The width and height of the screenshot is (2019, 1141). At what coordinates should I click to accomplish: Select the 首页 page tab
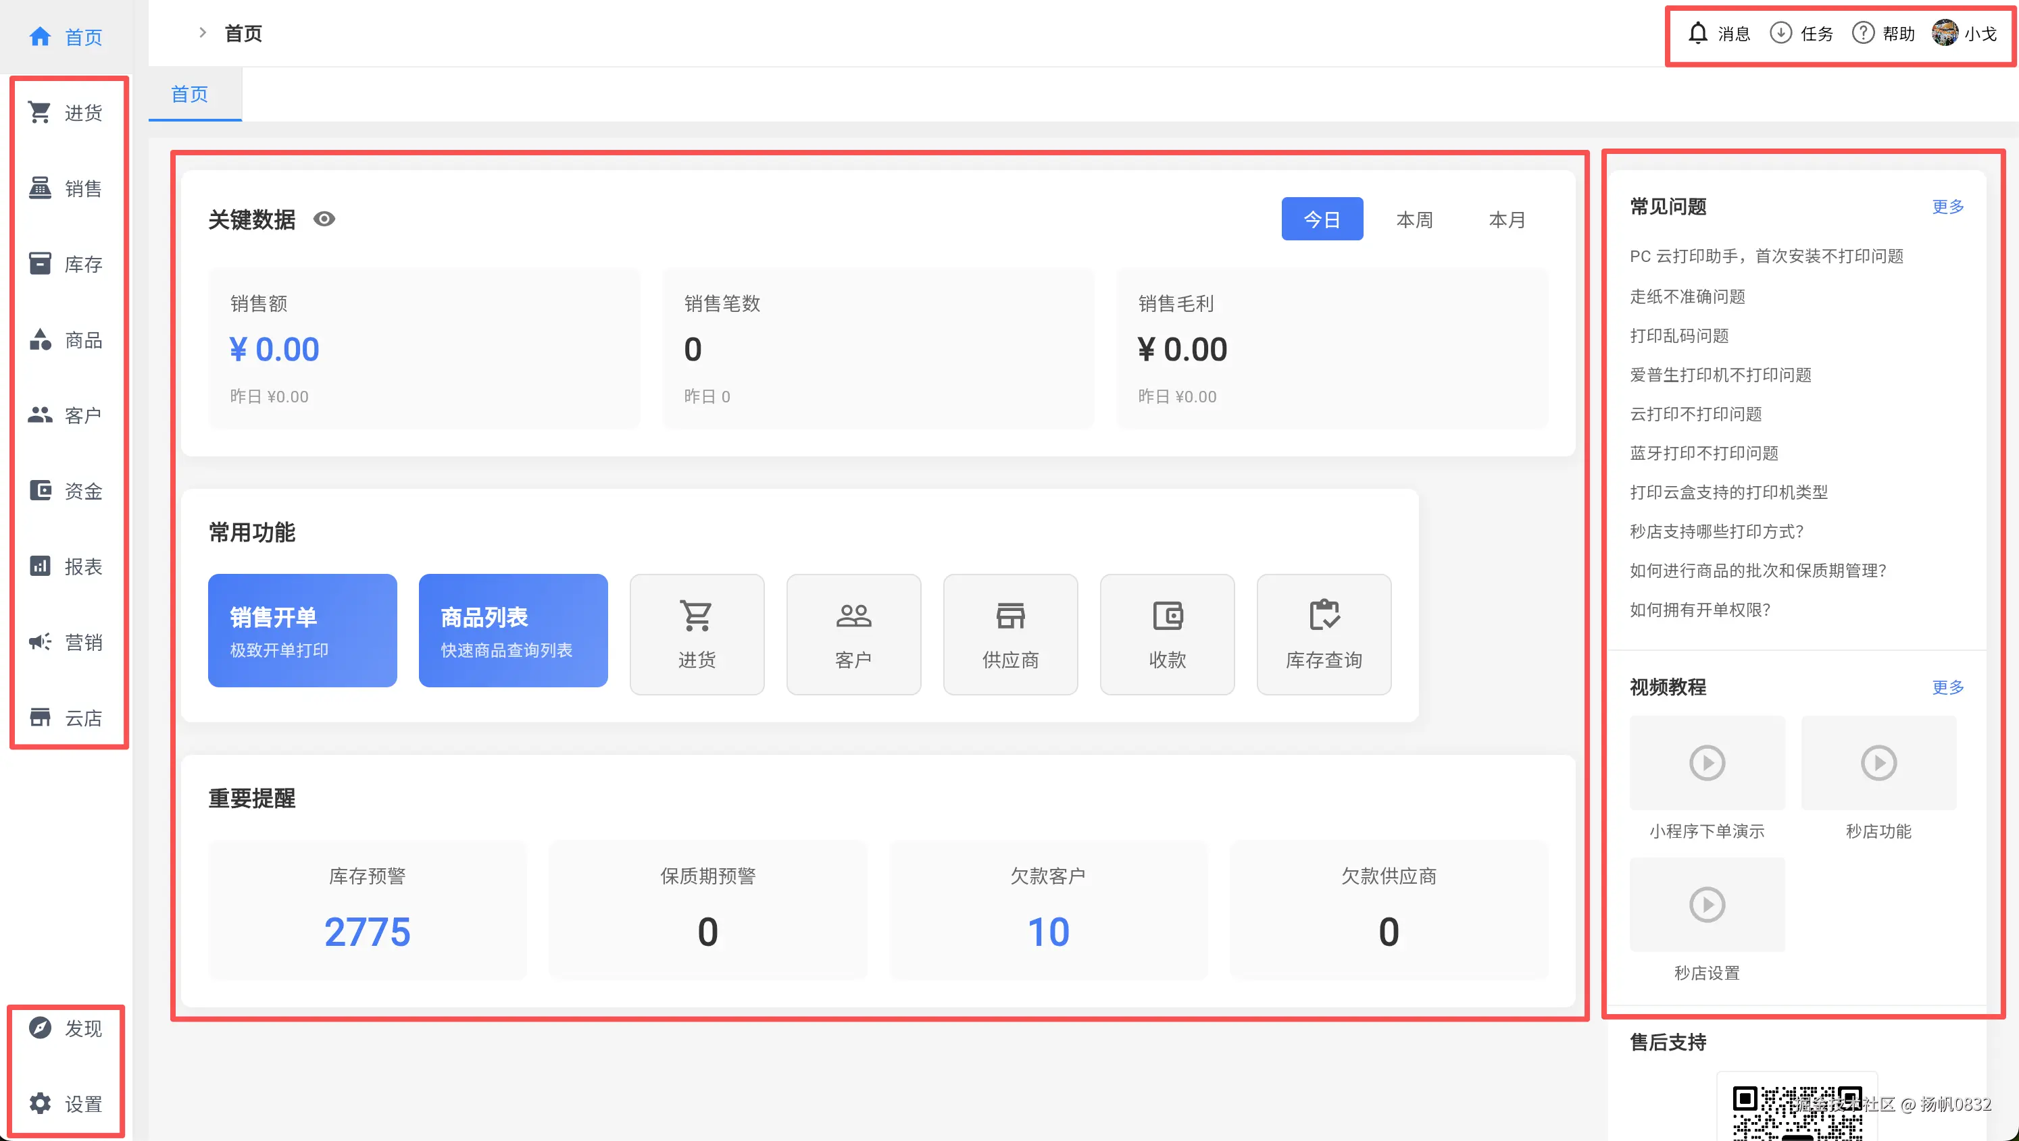pyautogui.click(x=190, y=94)
